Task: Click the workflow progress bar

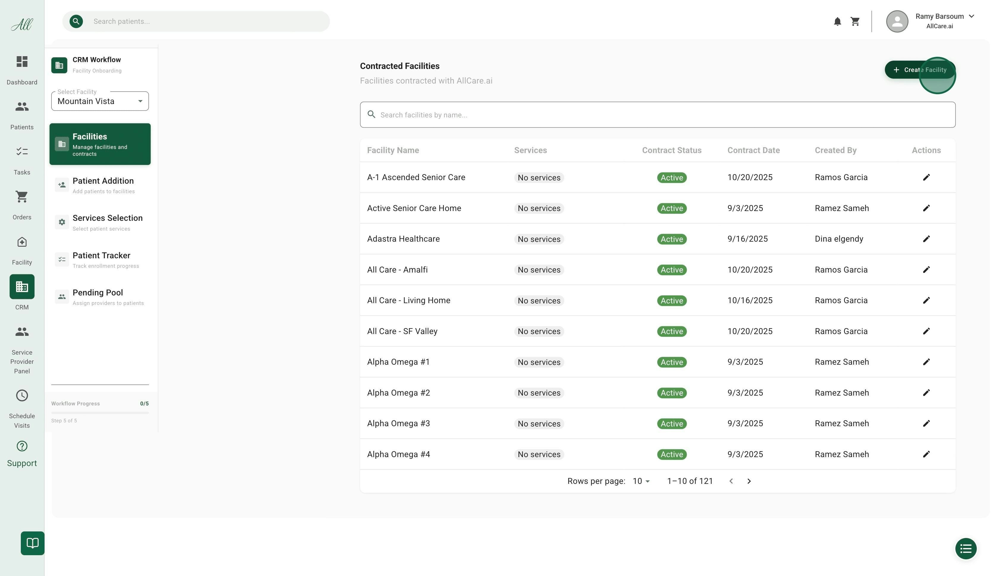Action: coord(100,413)
